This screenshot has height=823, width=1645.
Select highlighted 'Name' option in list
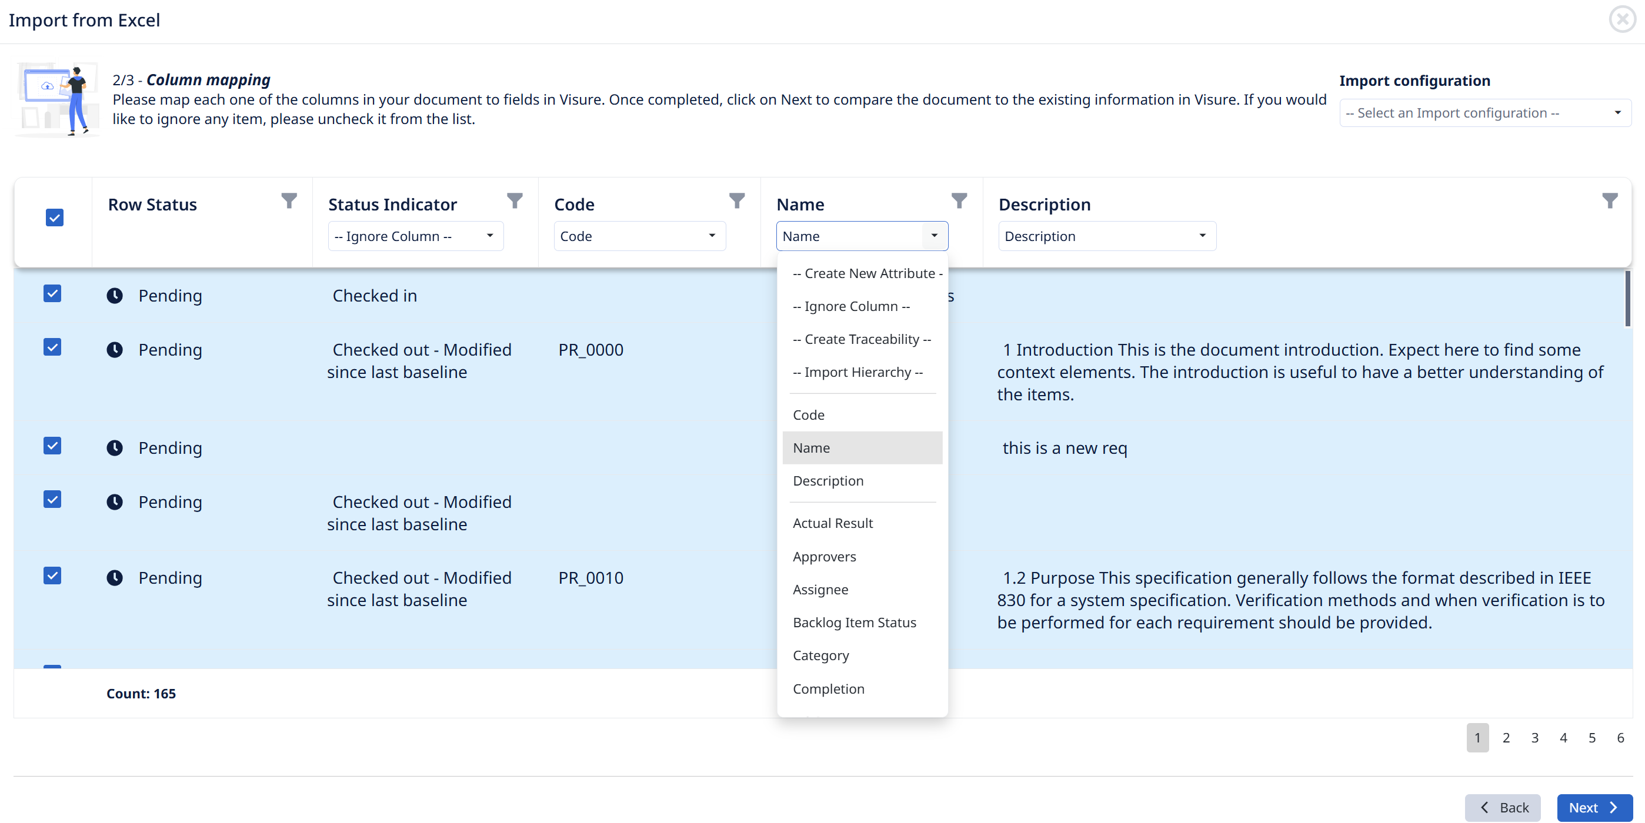[863, 448]
